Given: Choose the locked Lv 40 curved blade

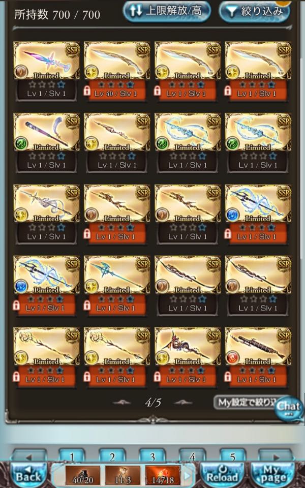Looking at the screenshot, I should [x=117, y=60].
